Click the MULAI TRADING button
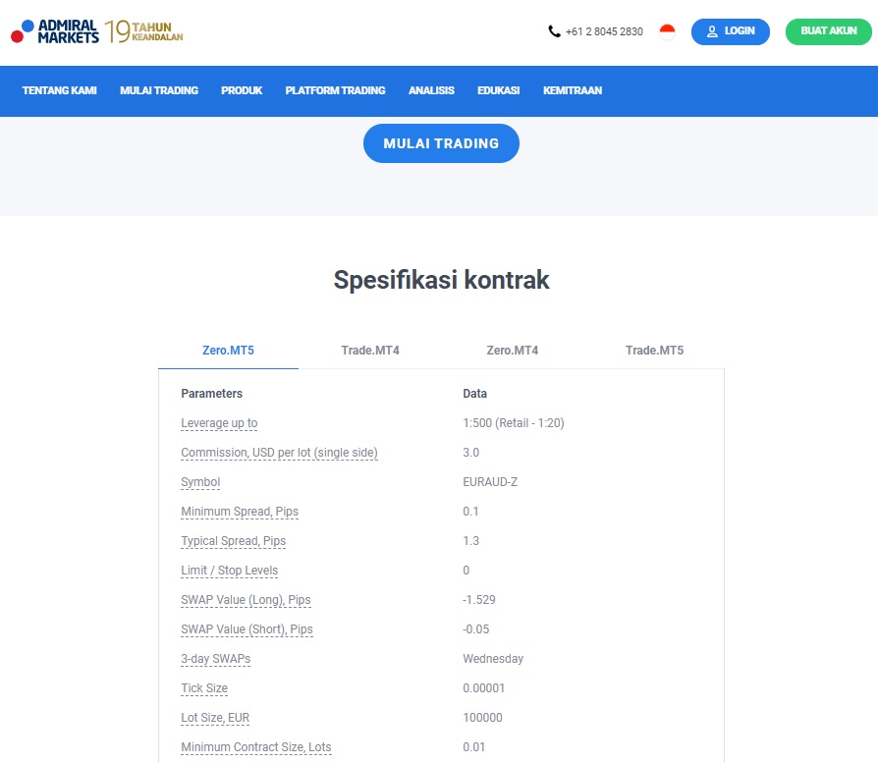 click(441, 142)
